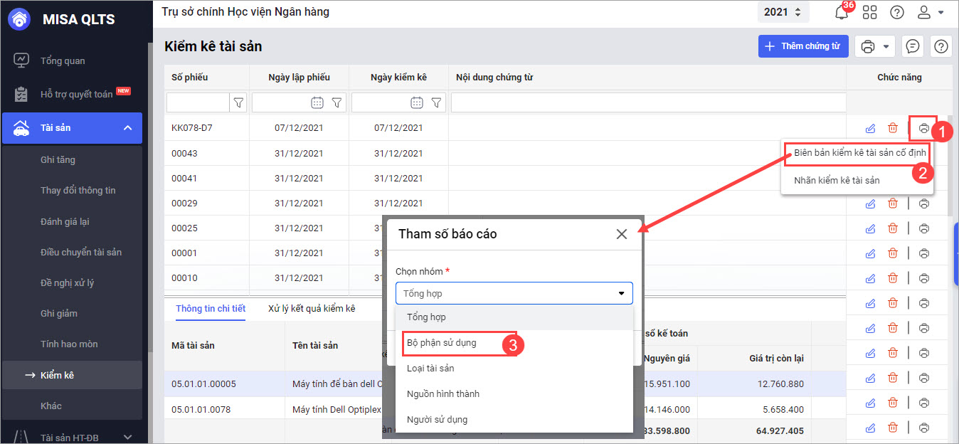Change the fiscal year 2021 stepper
The width and height of the screenshot is (959, 444).
point(796,12)
